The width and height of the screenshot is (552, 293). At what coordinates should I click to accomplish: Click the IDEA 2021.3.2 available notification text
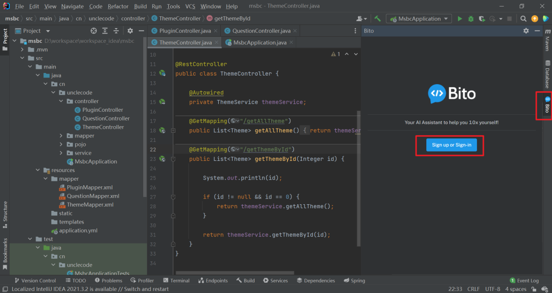click(x=90, y=289)
